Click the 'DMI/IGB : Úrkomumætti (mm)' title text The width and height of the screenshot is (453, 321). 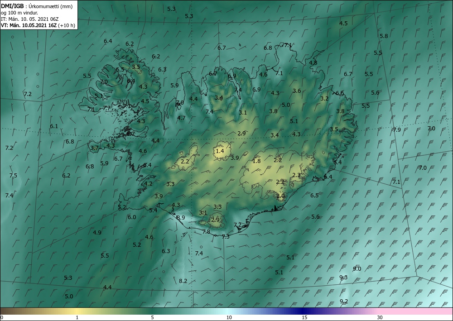tap(37, 6)
